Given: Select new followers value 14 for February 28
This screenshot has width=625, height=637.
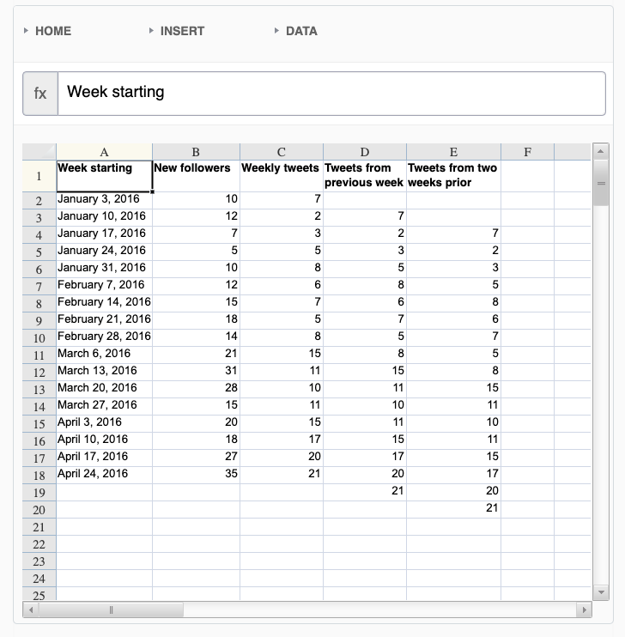Looking at the screenshot, I should point(197,338).
